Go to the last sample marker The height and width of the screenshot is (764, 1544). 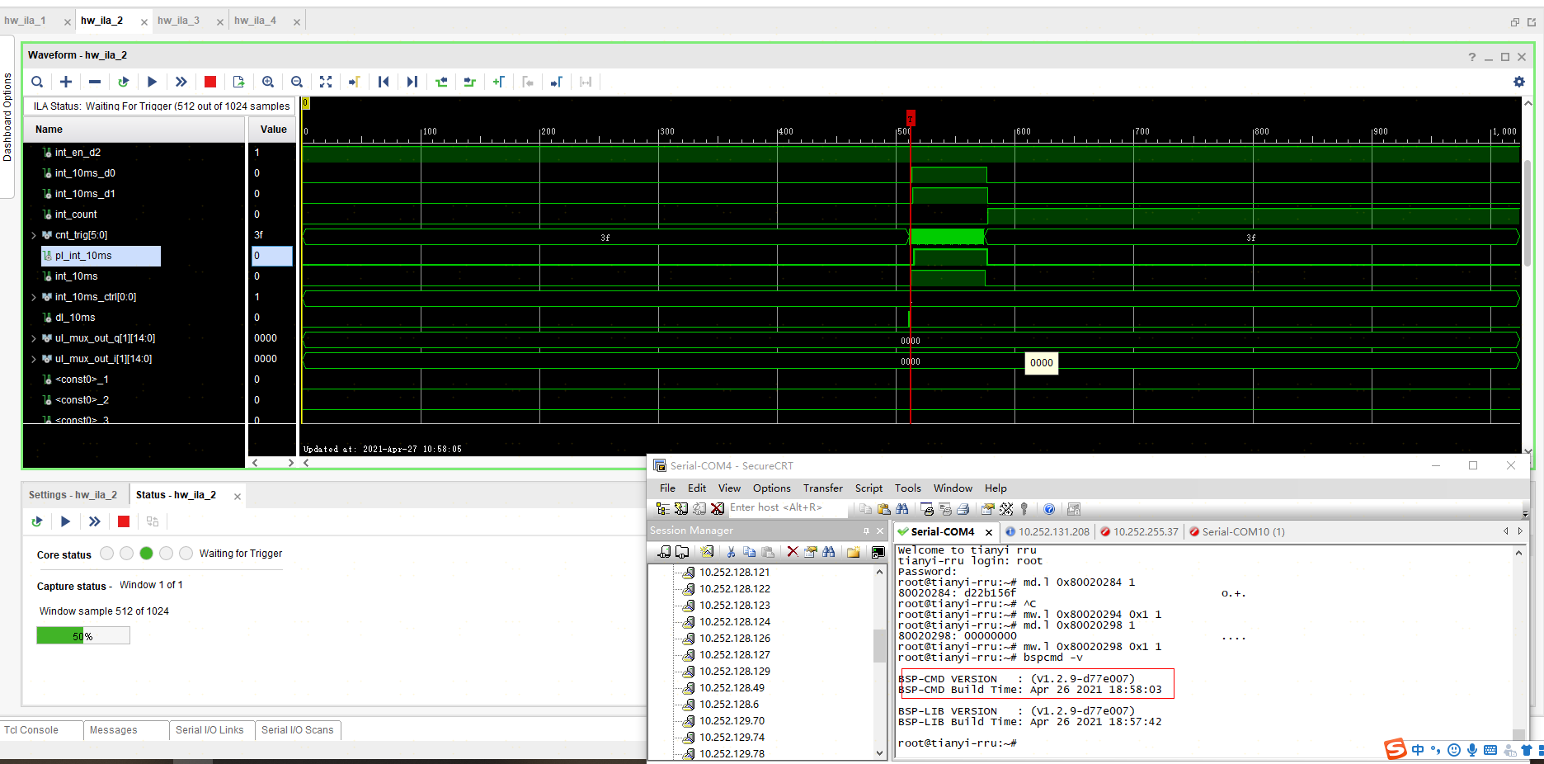[412, 82]
